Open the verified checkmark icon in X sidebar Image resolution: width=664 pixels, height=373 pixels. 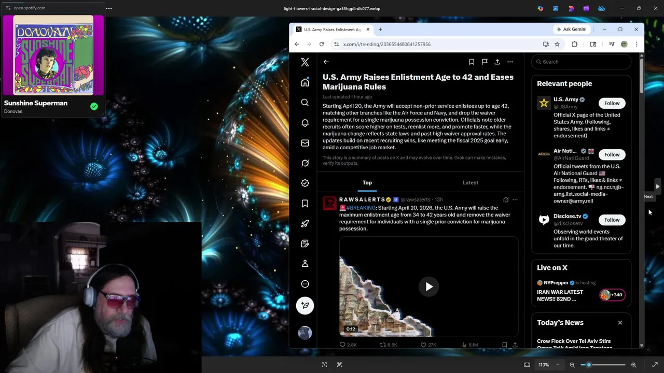tap(305, 183)
